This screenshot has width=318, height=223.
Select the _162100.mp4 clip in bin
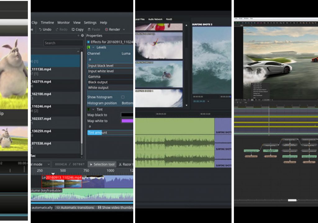[55, 96]
